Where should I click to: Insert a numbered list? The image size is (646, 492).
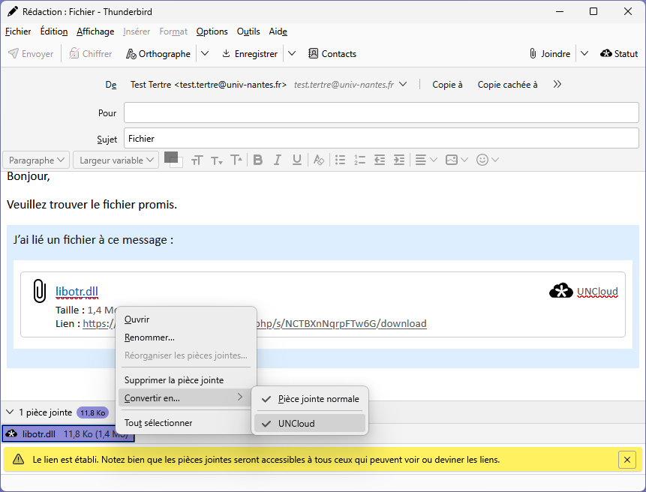pos(359,160)
